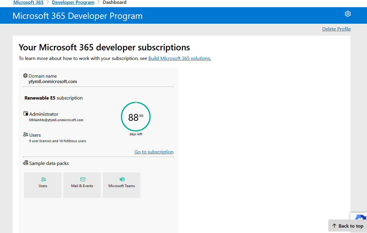
Task: Click the Users group icon above user licenses
Action: click(25, 134)
